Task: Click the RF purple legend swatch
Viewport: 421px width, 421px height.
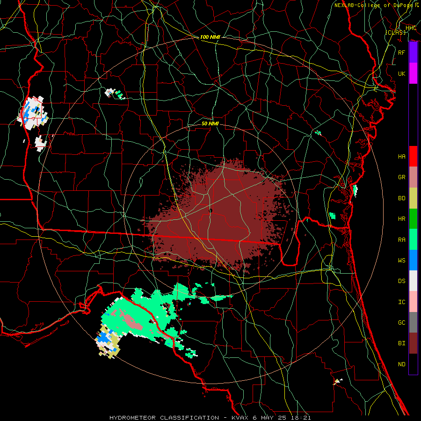Action: tap(413, 52)
